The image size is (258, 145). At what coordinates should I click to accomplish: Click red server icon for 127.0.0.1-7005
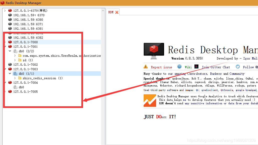pos(10,91)
